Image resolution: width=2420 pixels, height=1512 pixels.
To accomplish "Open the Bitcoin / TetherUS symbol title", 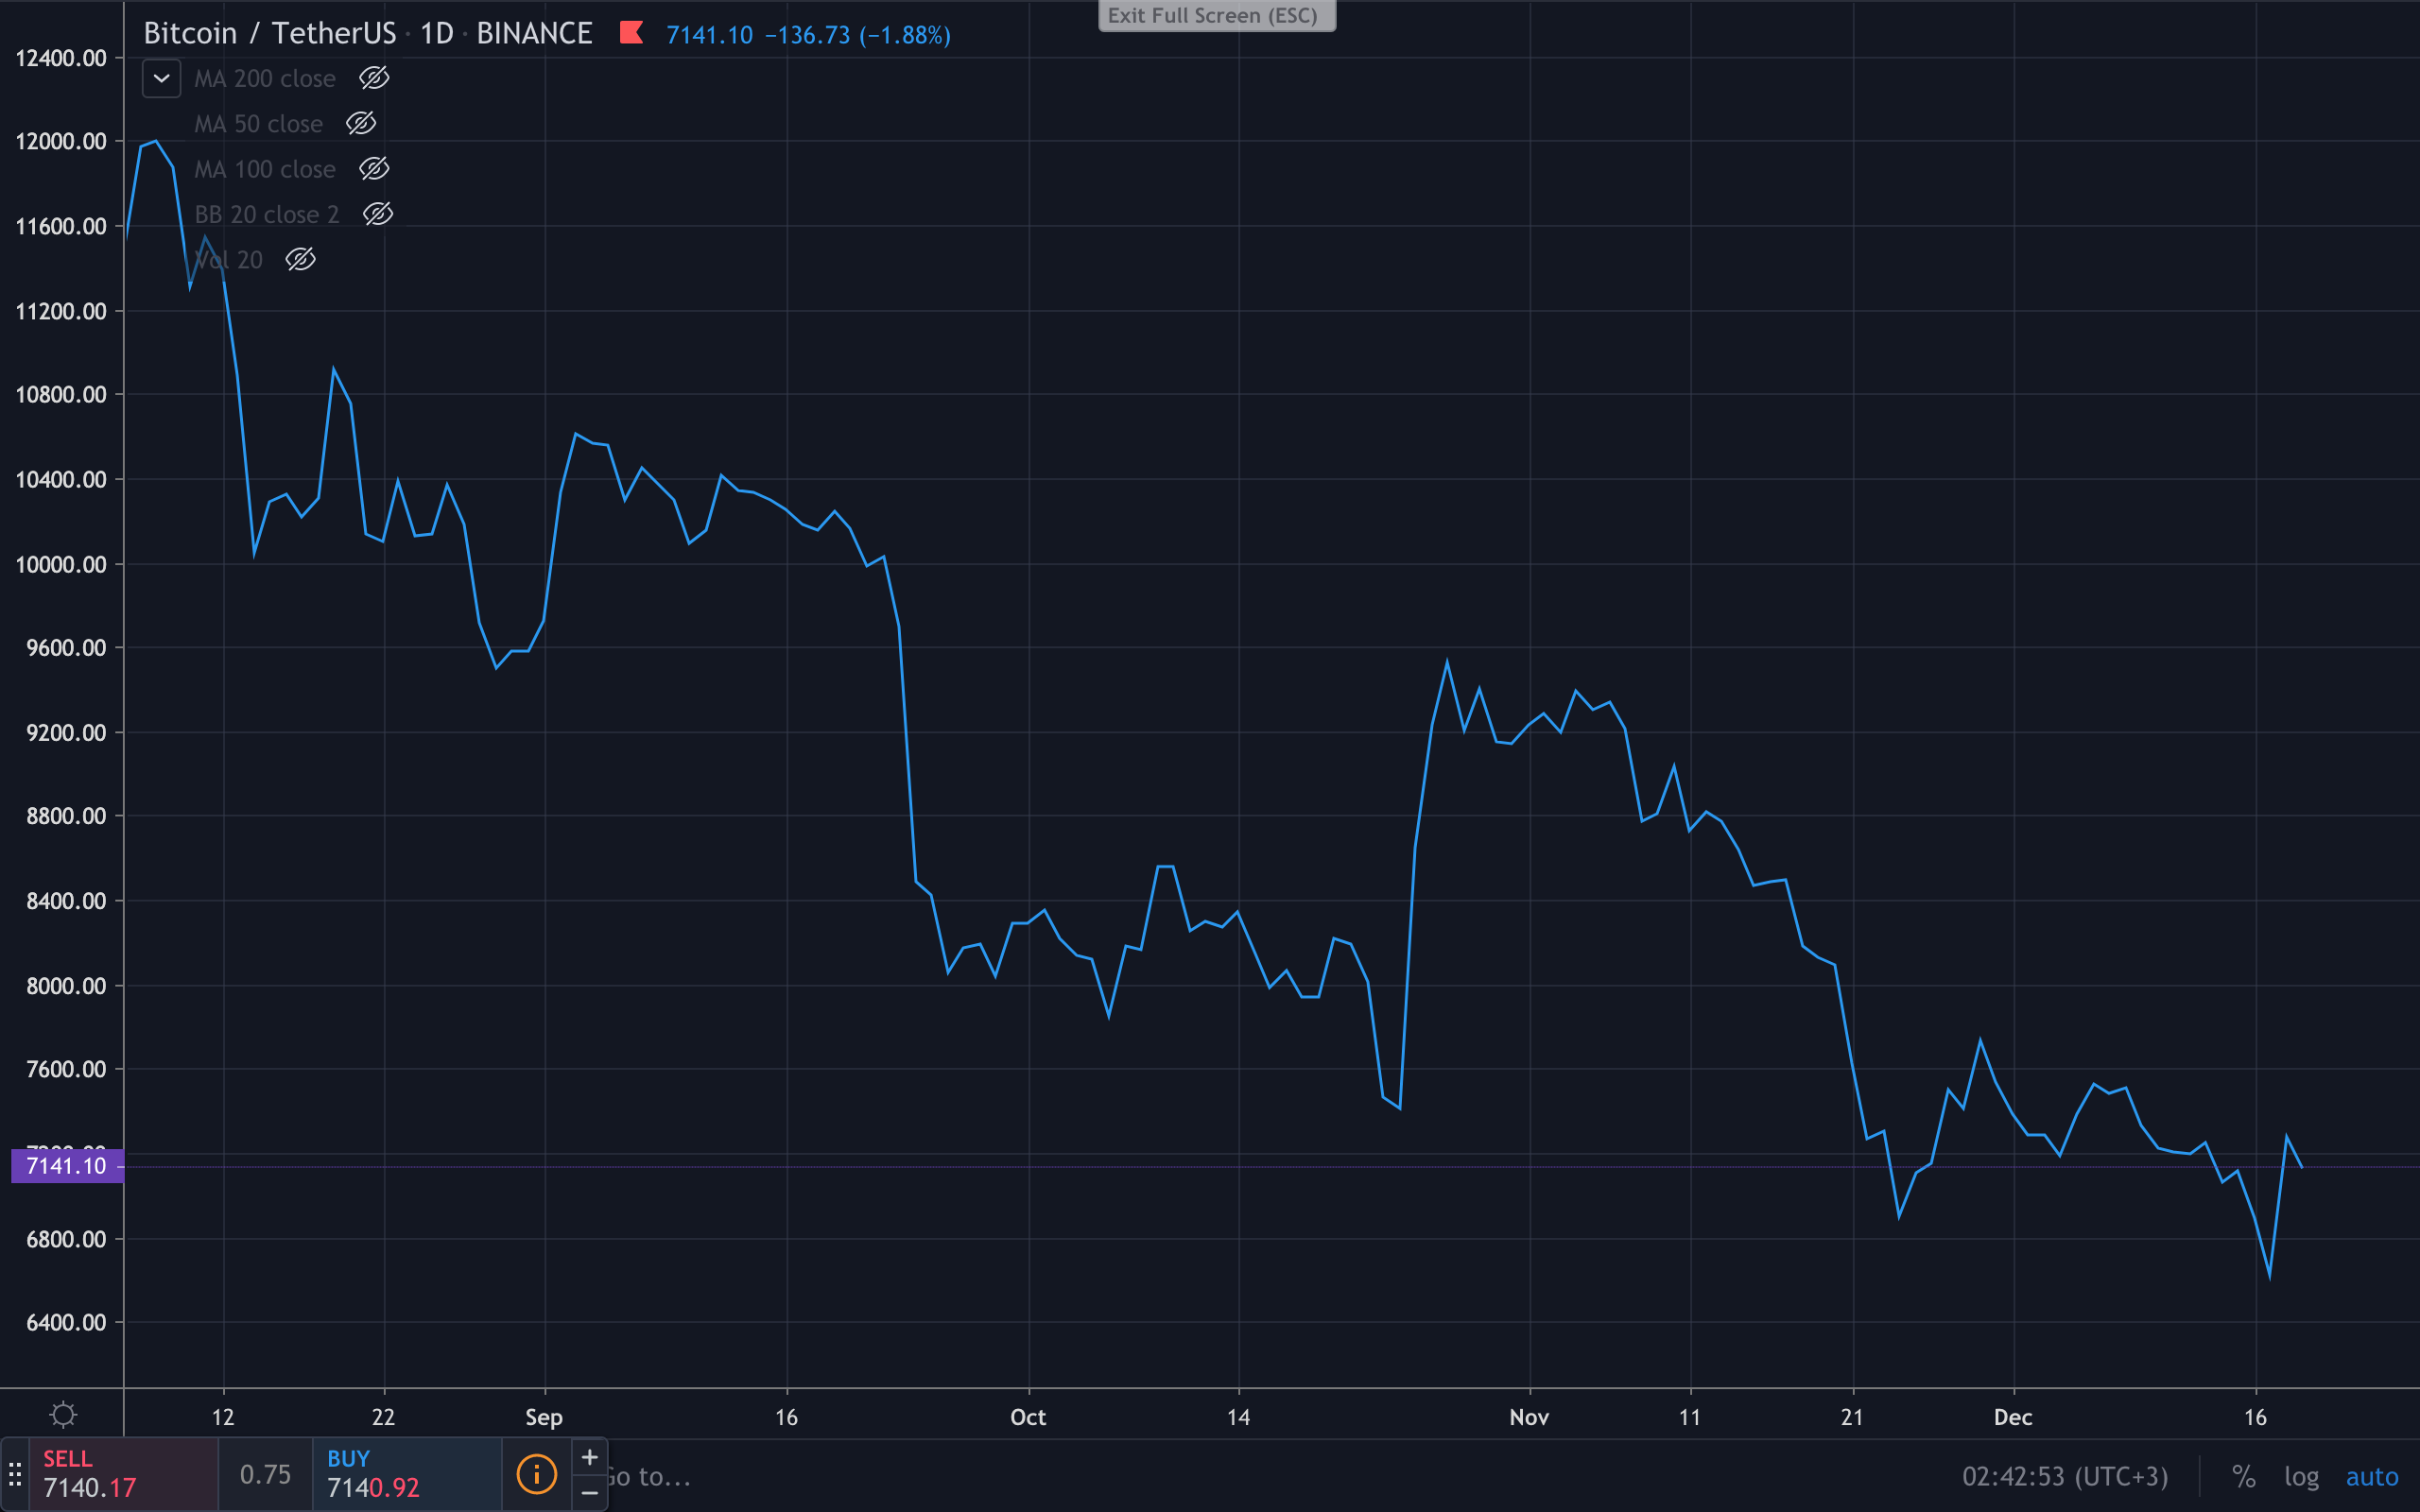I will click(270, 34).
